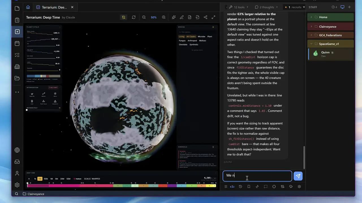
Task: Zoom in the artifact preview
Action: click(x=164, y=17)
